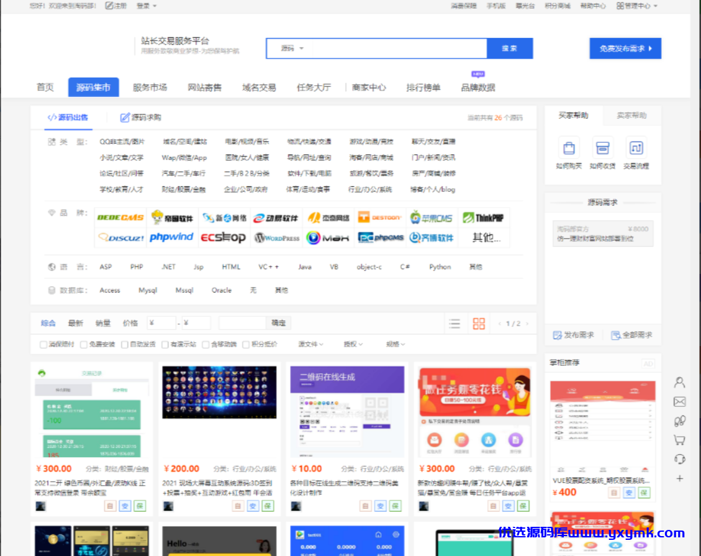Click into the main search input field
This screenshot has height=556, width=701.
[399, 48]
